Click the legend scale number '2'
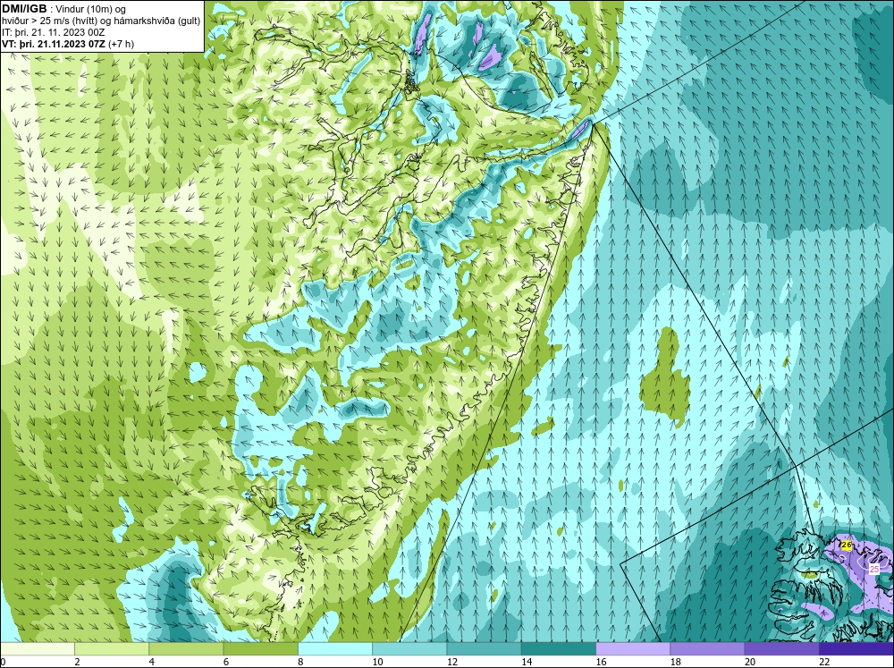Screen dimensions: 894x668 [x=77, y=662]
